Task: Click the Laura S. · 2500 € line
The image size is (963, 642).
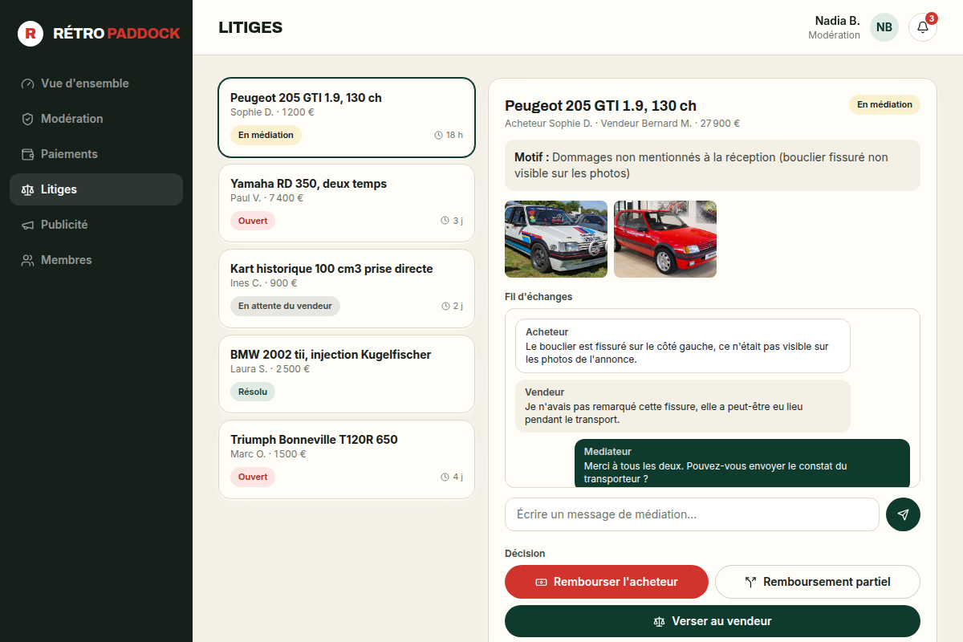Action: (270, 369)
